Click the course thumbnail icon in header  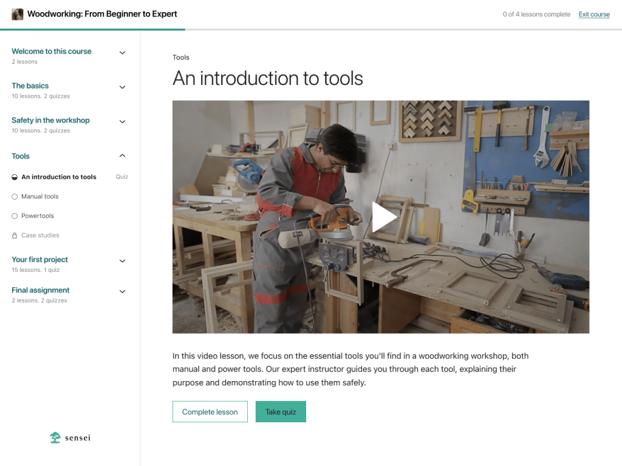point(18,14)
